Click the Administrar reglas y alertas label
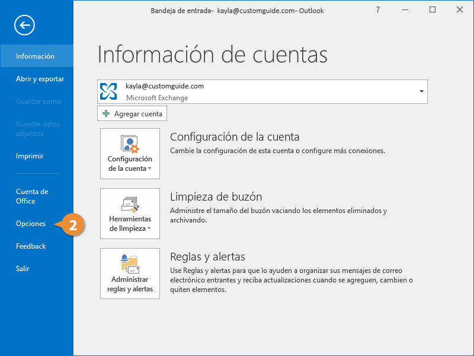This screenshot has width=474, height=356. point(130,284)
